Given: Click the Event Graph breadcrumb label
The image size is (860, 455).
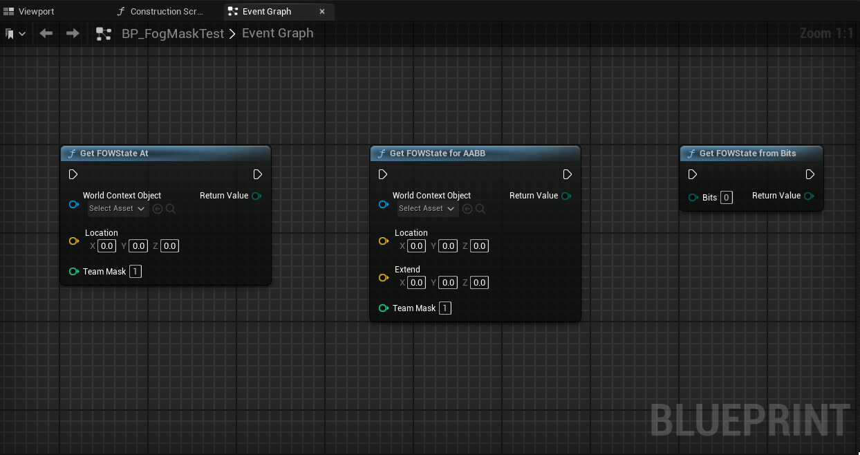Looking at the screenshot, I should tap(277, 33).
